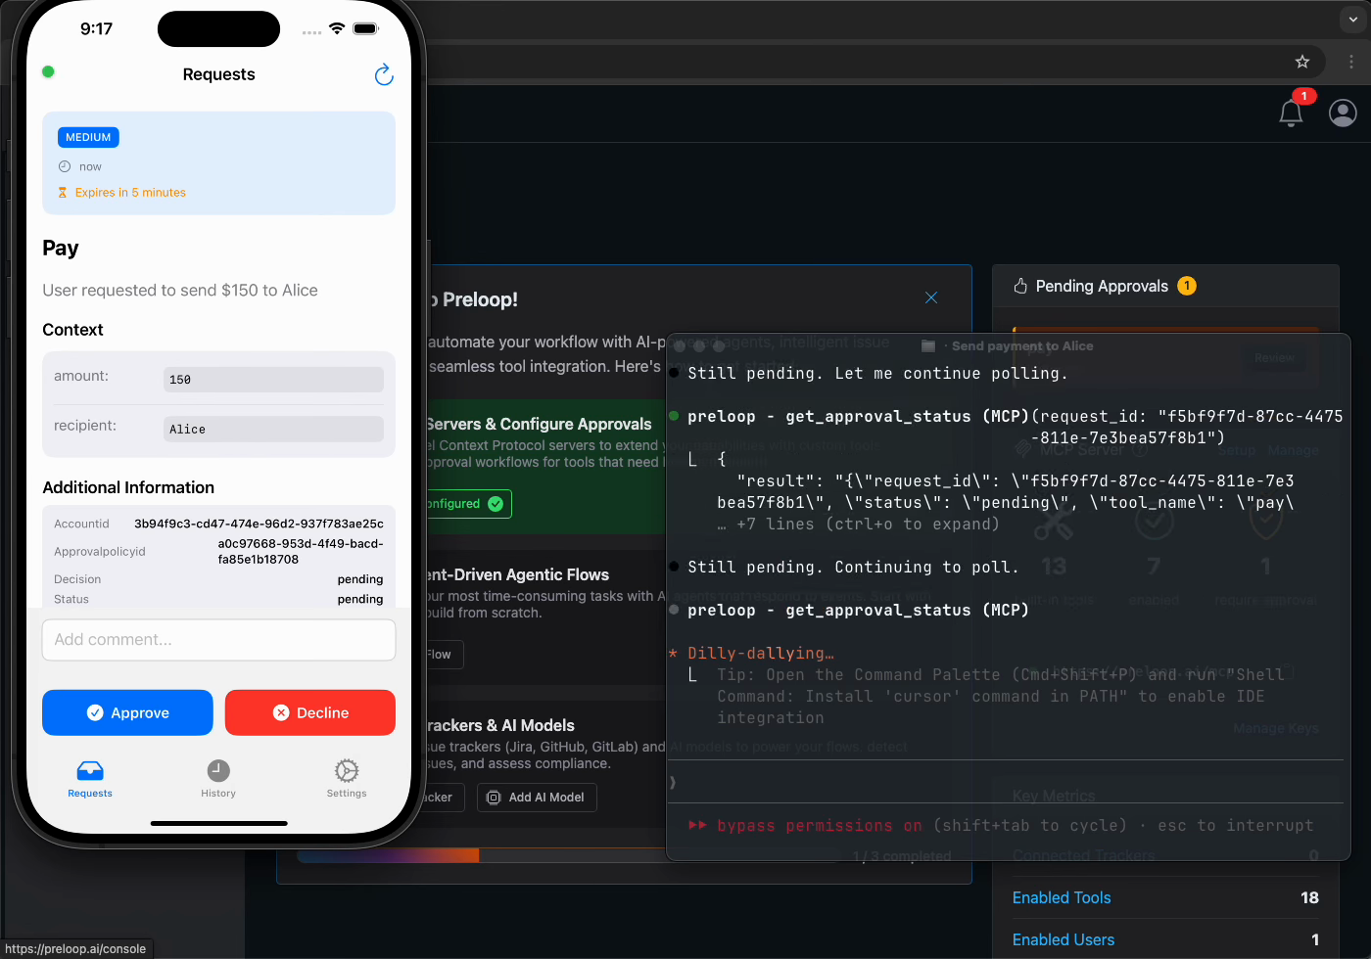Click the "Pending Approvals" panel heading

pyautogui.click(x=1102, y=286)
